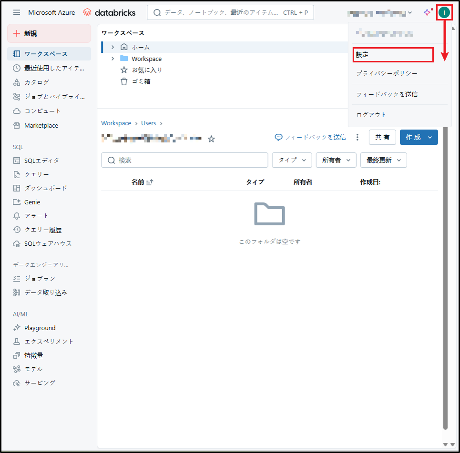This screenshot has width=460, height=453.
Task: Click the 共有 button
Action: point(382,137)
